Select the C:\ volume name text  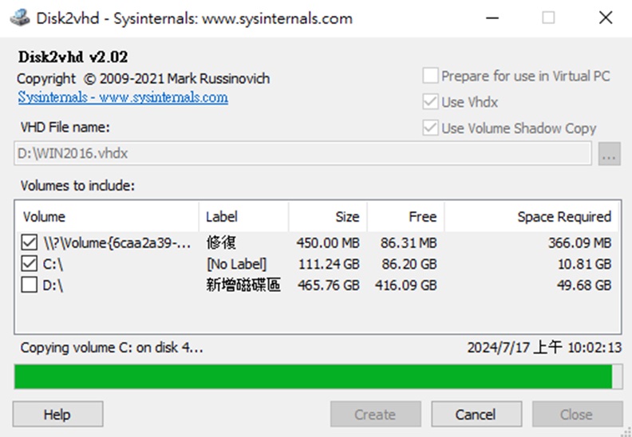point(53,264)
